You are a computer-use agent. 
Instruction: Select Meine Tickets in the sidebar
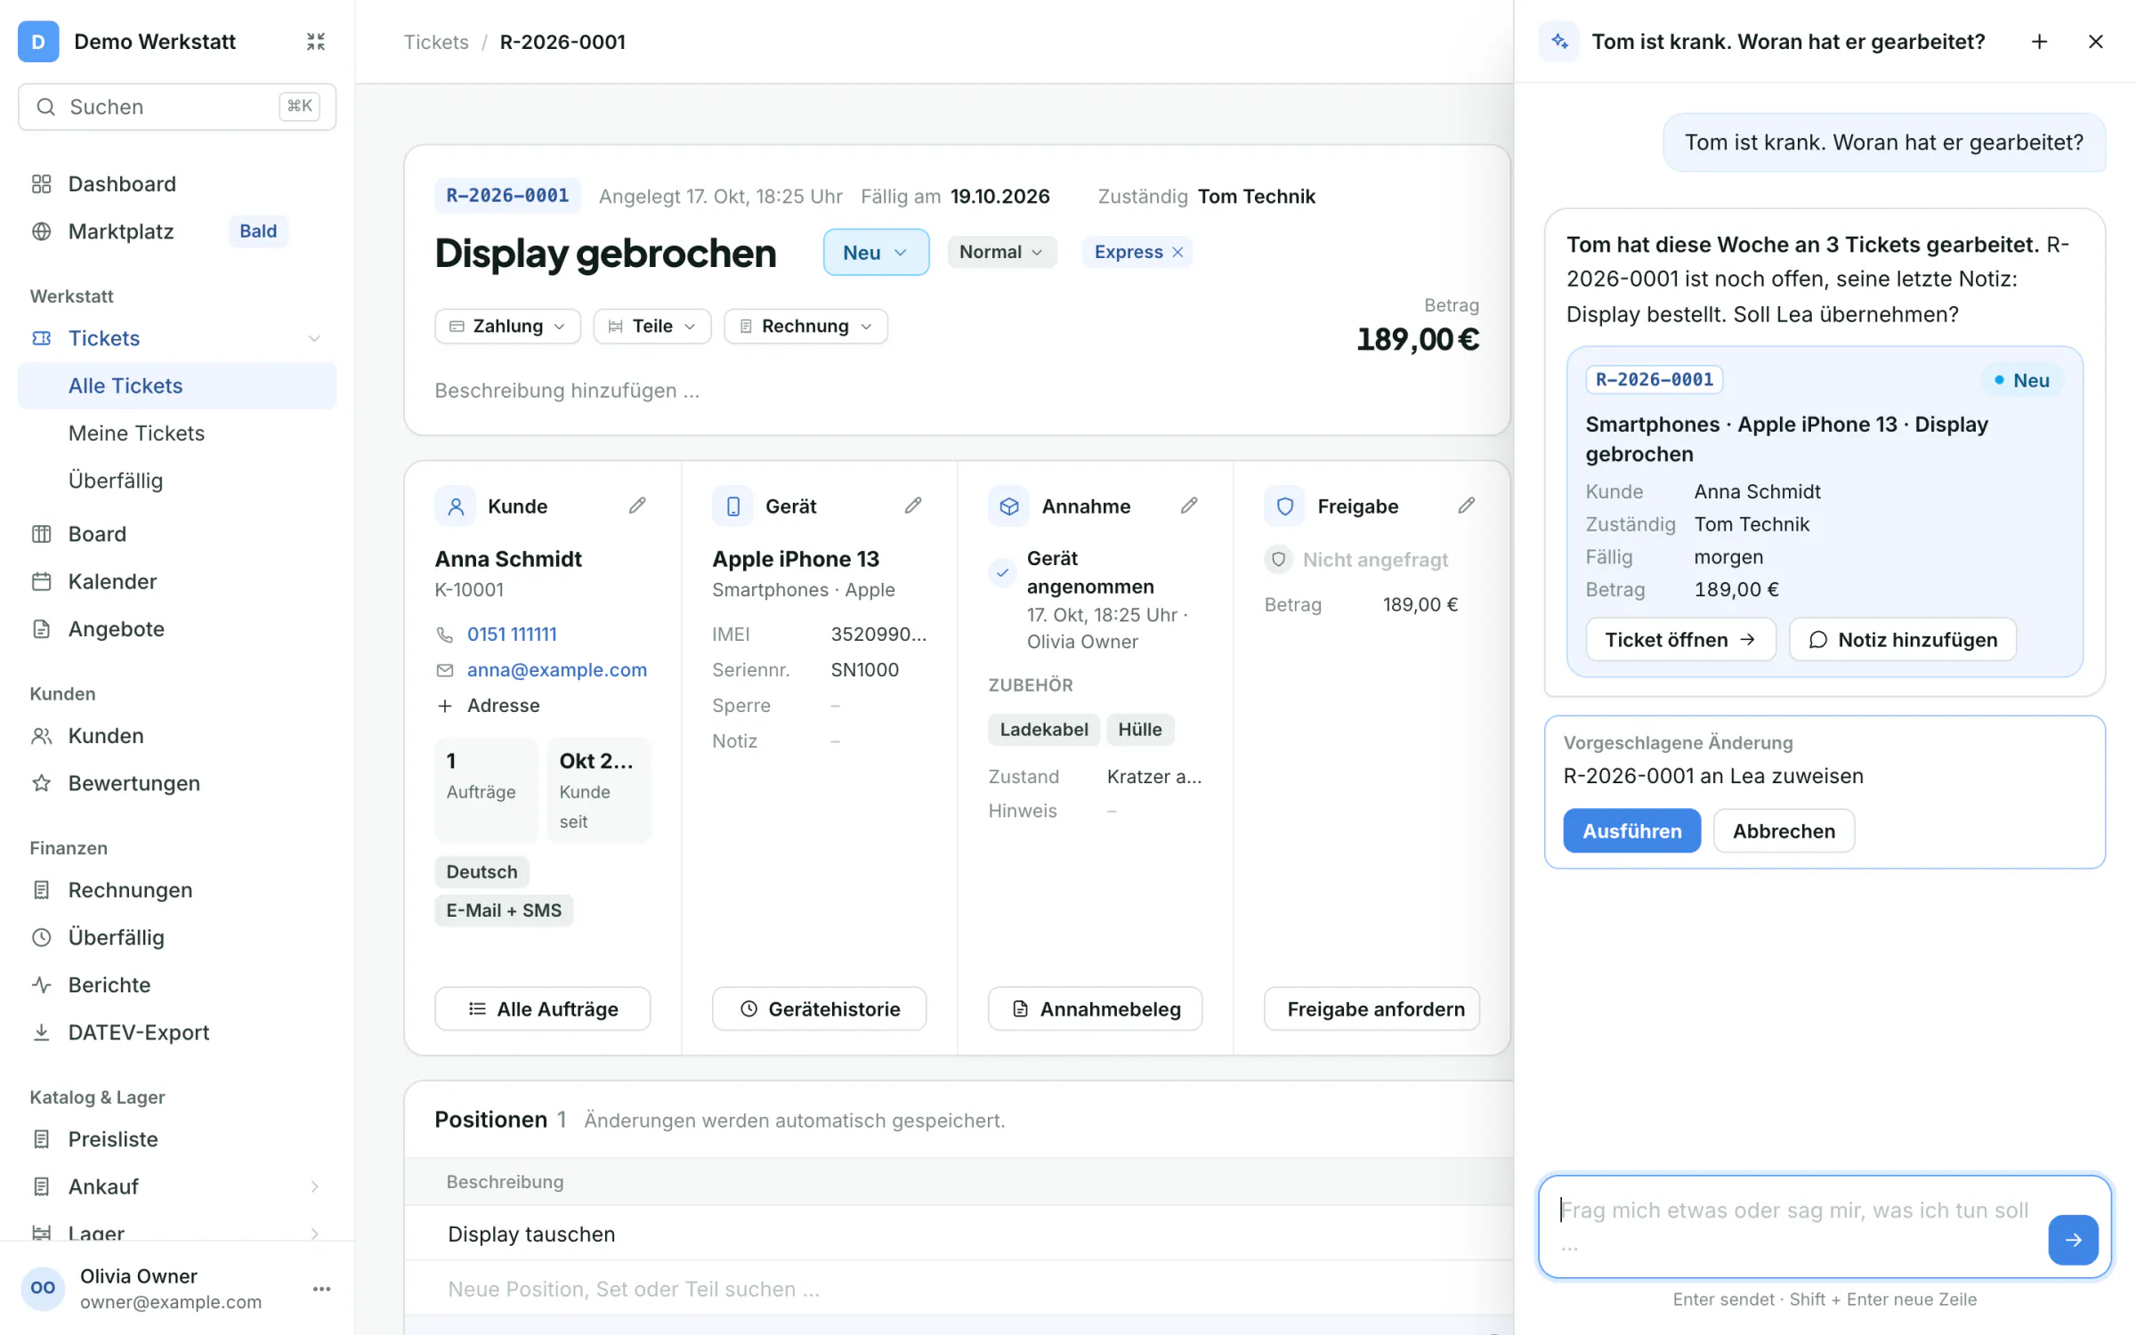[x=176, y=433]
